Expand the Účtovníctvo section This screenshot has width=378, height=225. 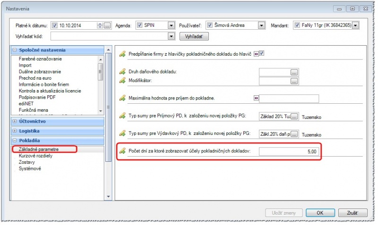[15, 121]
